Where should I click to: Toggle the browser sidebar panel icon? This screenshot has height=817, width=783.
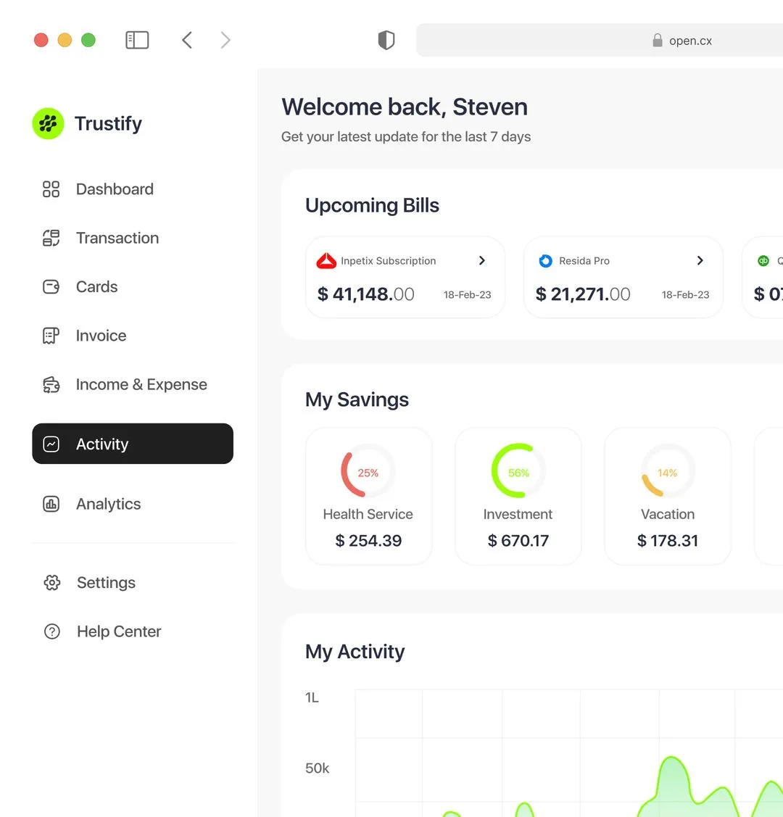point(137,40)
